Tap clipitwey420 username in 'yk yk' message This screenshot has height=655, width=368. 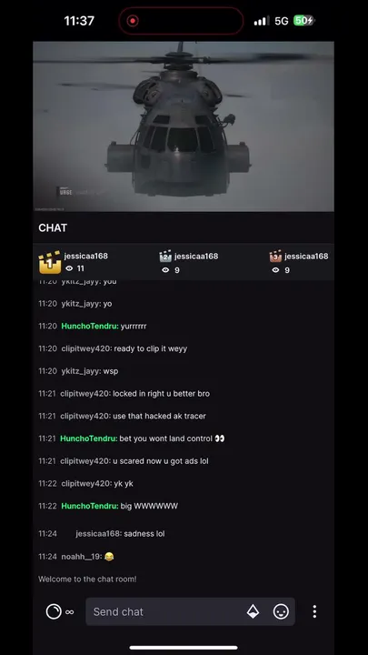point(86,484)
